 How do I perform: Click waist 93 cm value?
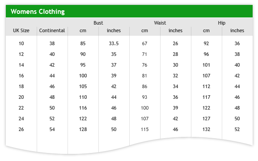pos(144,97)
